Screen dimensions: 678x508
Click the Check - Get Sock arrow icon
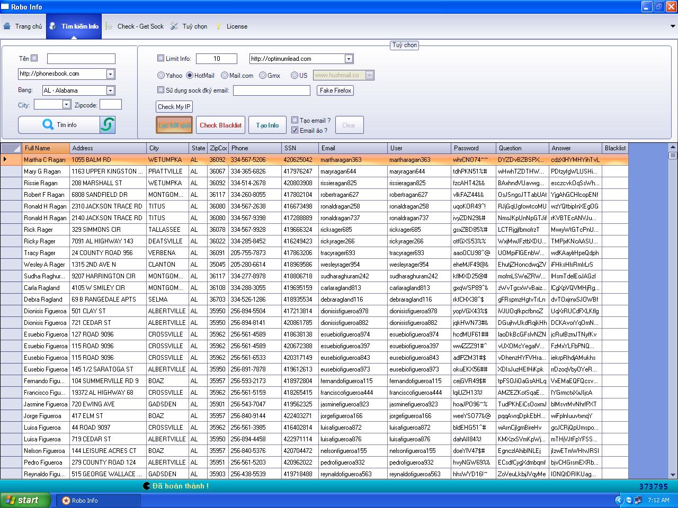109,26
